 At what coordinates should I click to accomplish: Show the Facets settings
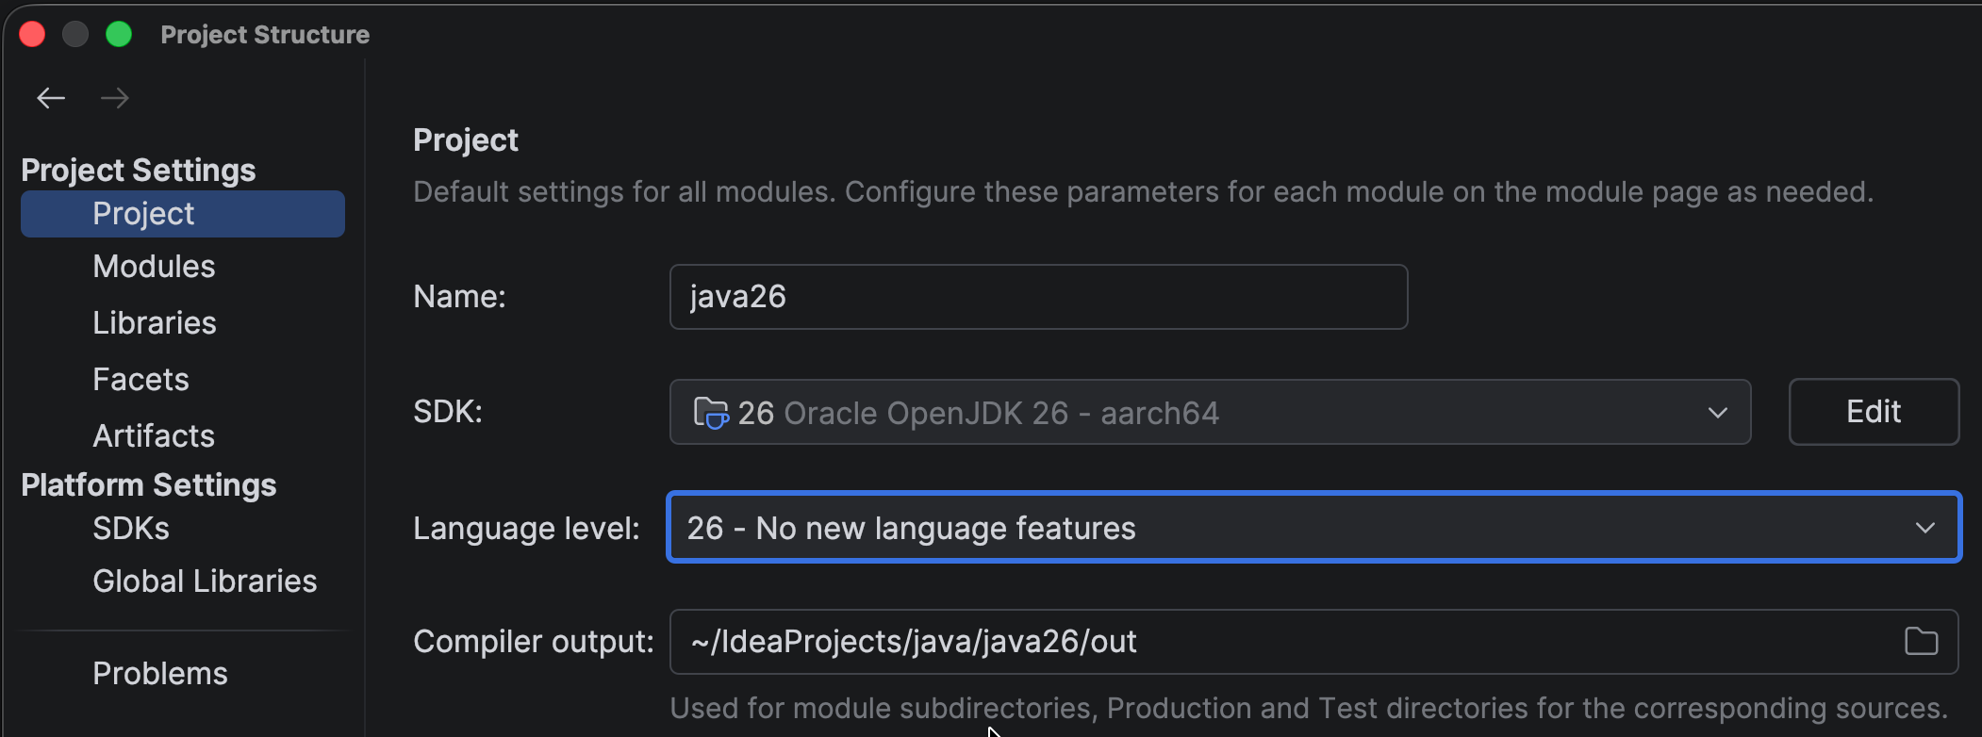[x=140, y=380]
